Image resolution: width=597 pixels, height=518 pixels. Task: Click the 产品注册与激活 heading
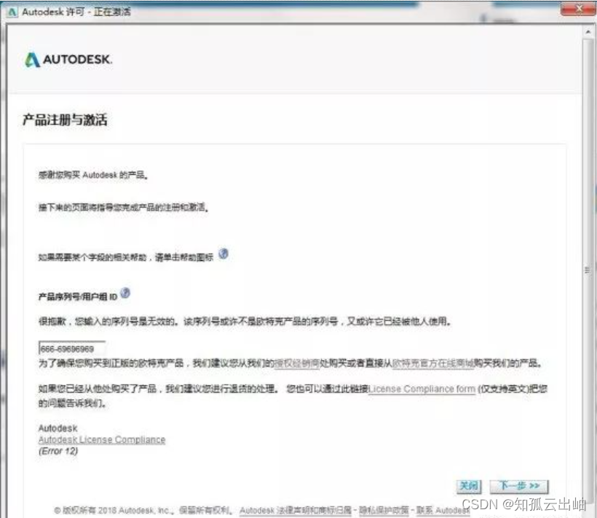click(65, 120)
